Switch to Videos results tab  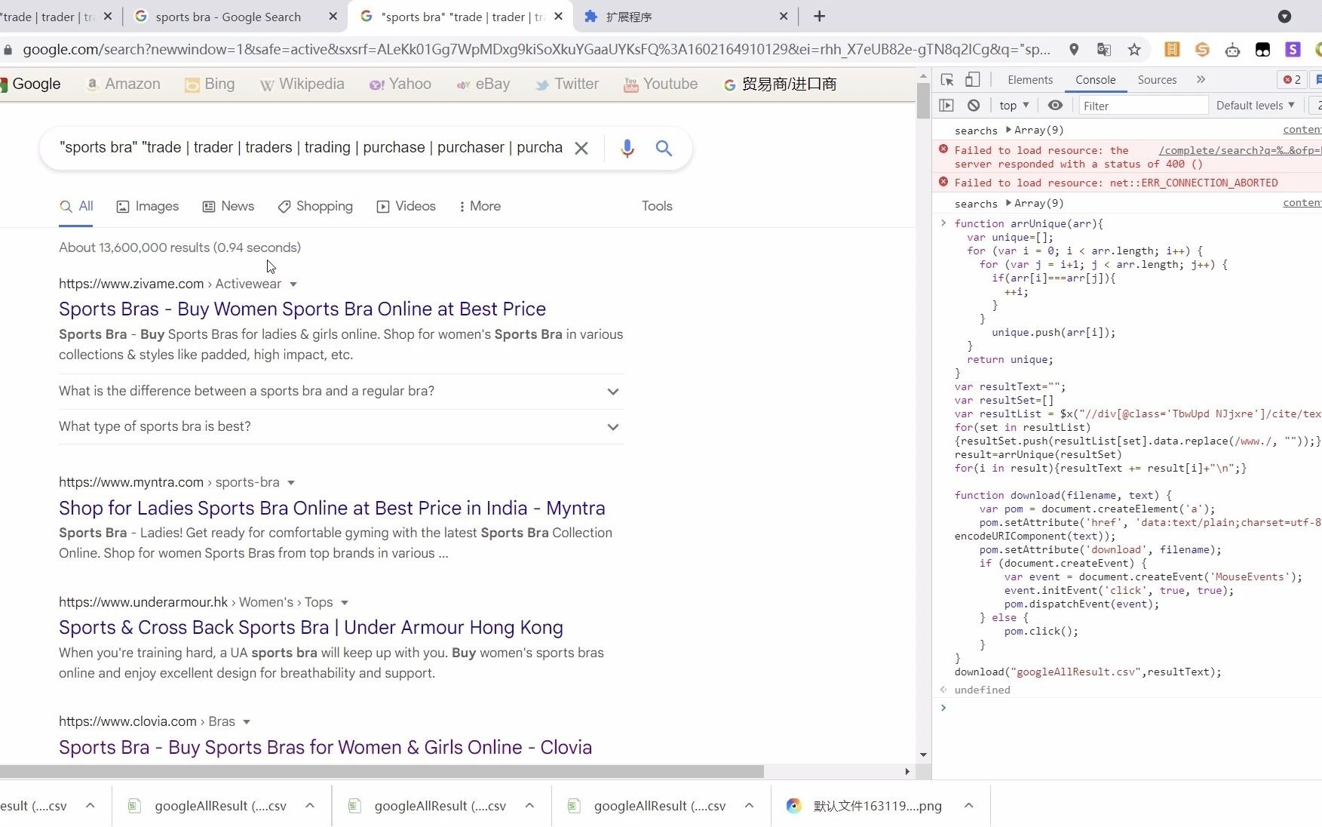(x=406, y=206)
